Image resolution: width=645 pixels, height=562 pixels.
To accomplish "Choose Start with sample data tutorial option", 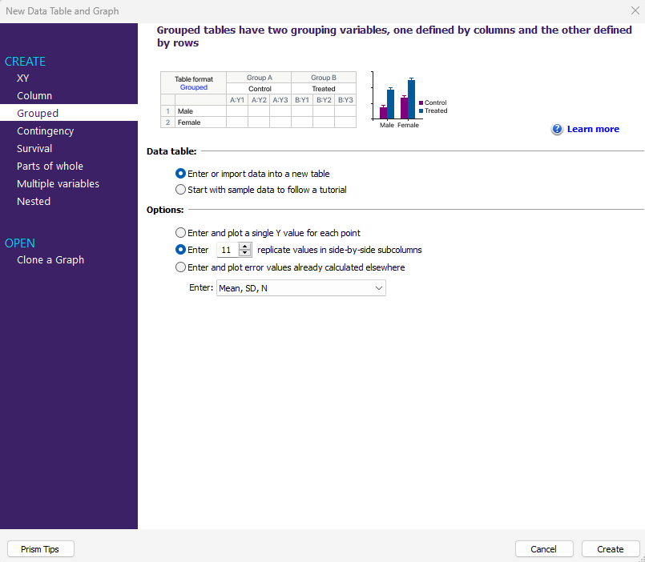I will pos(180,190).
